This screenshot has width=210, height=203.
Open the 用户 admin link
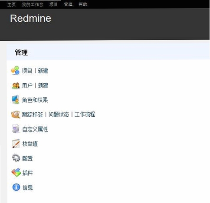click(27, 85)
